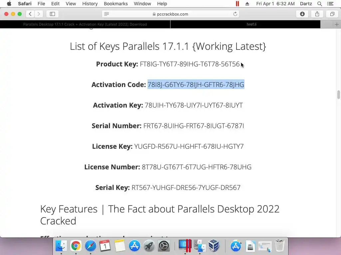Open VirtualBox cube icon in the Dock

click(x=214, y=246)
